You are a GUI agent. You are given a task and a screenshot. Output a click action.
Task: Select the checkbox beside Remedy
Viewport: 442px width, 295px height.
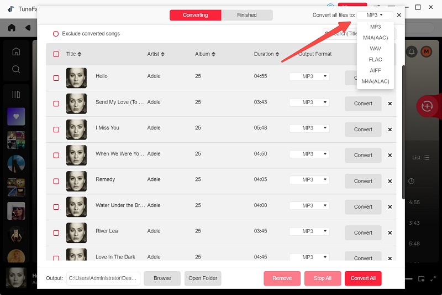56,181
